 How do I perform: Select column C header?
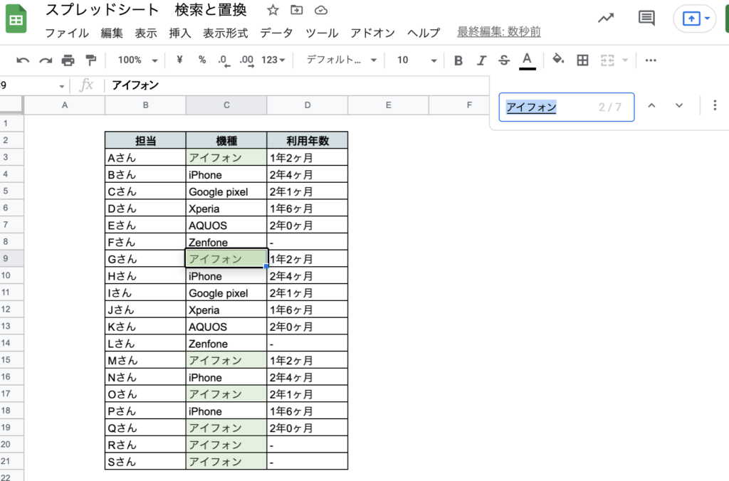point(226,105)
